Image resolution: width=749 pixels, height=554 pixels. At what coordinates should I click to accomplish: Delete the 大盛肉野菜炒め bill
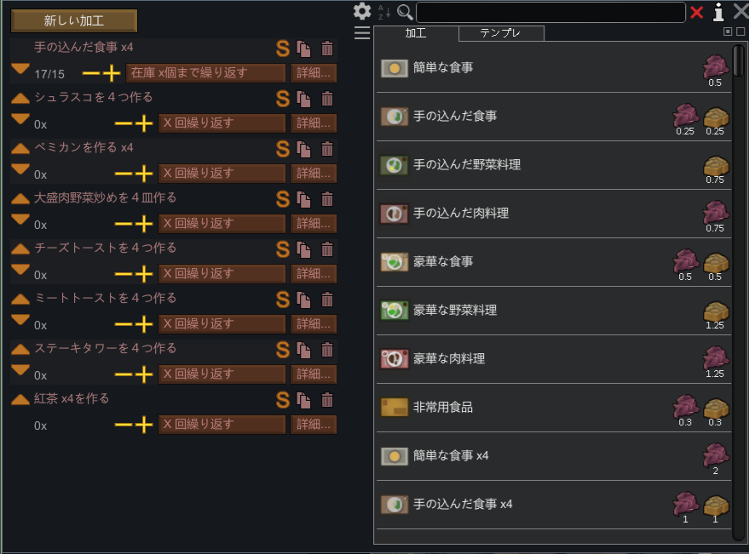click(x=327, y=199)
